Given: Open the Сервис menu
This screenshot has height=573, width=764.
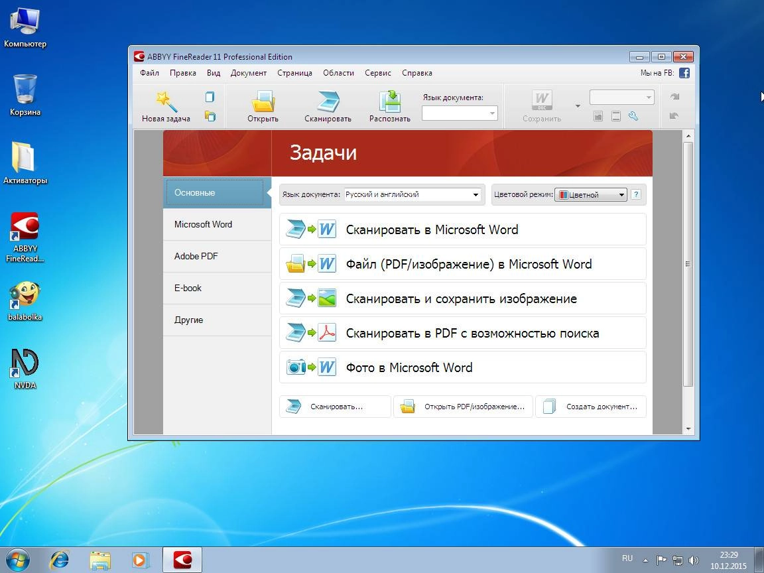Looking at the screenshot, I should coord(377,72).
